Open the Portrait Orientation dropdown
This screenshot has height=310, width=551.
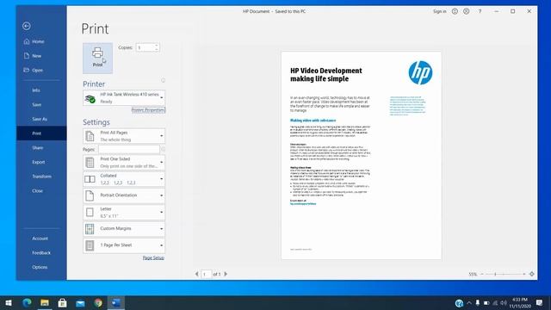click(124, 195)
